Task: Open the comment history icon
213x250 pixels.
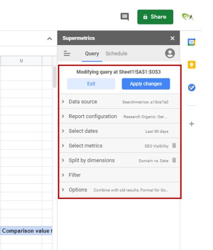Action: (125, 17)
